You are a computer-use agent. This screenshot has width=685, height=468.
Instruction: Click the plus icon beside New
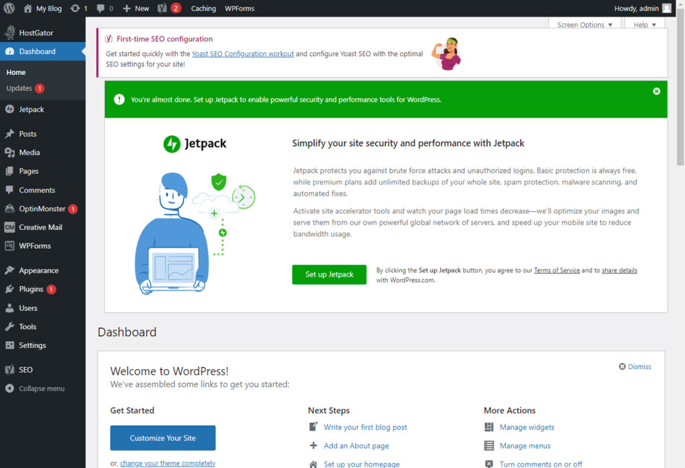[126, 8]
